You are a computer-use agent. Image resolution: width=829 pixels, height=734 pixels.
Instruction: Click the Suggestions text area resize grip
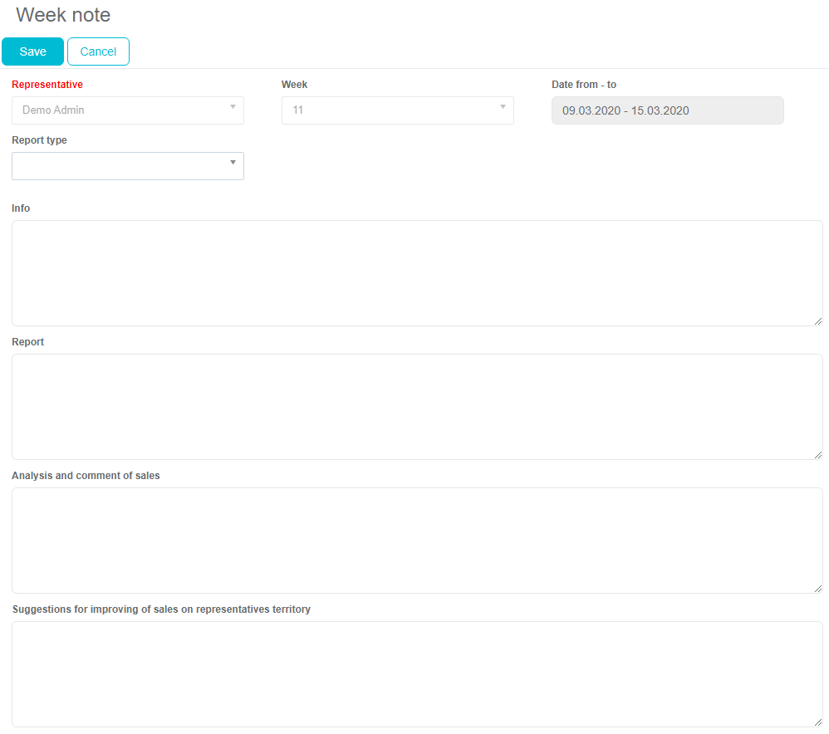(817, 722)
